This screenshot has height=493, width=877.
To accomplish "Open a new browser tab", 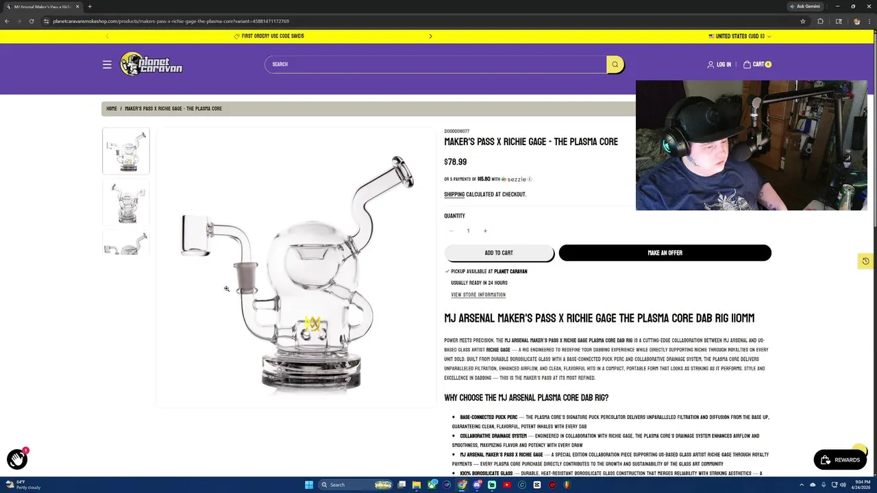I will click(x=90, y=7).
